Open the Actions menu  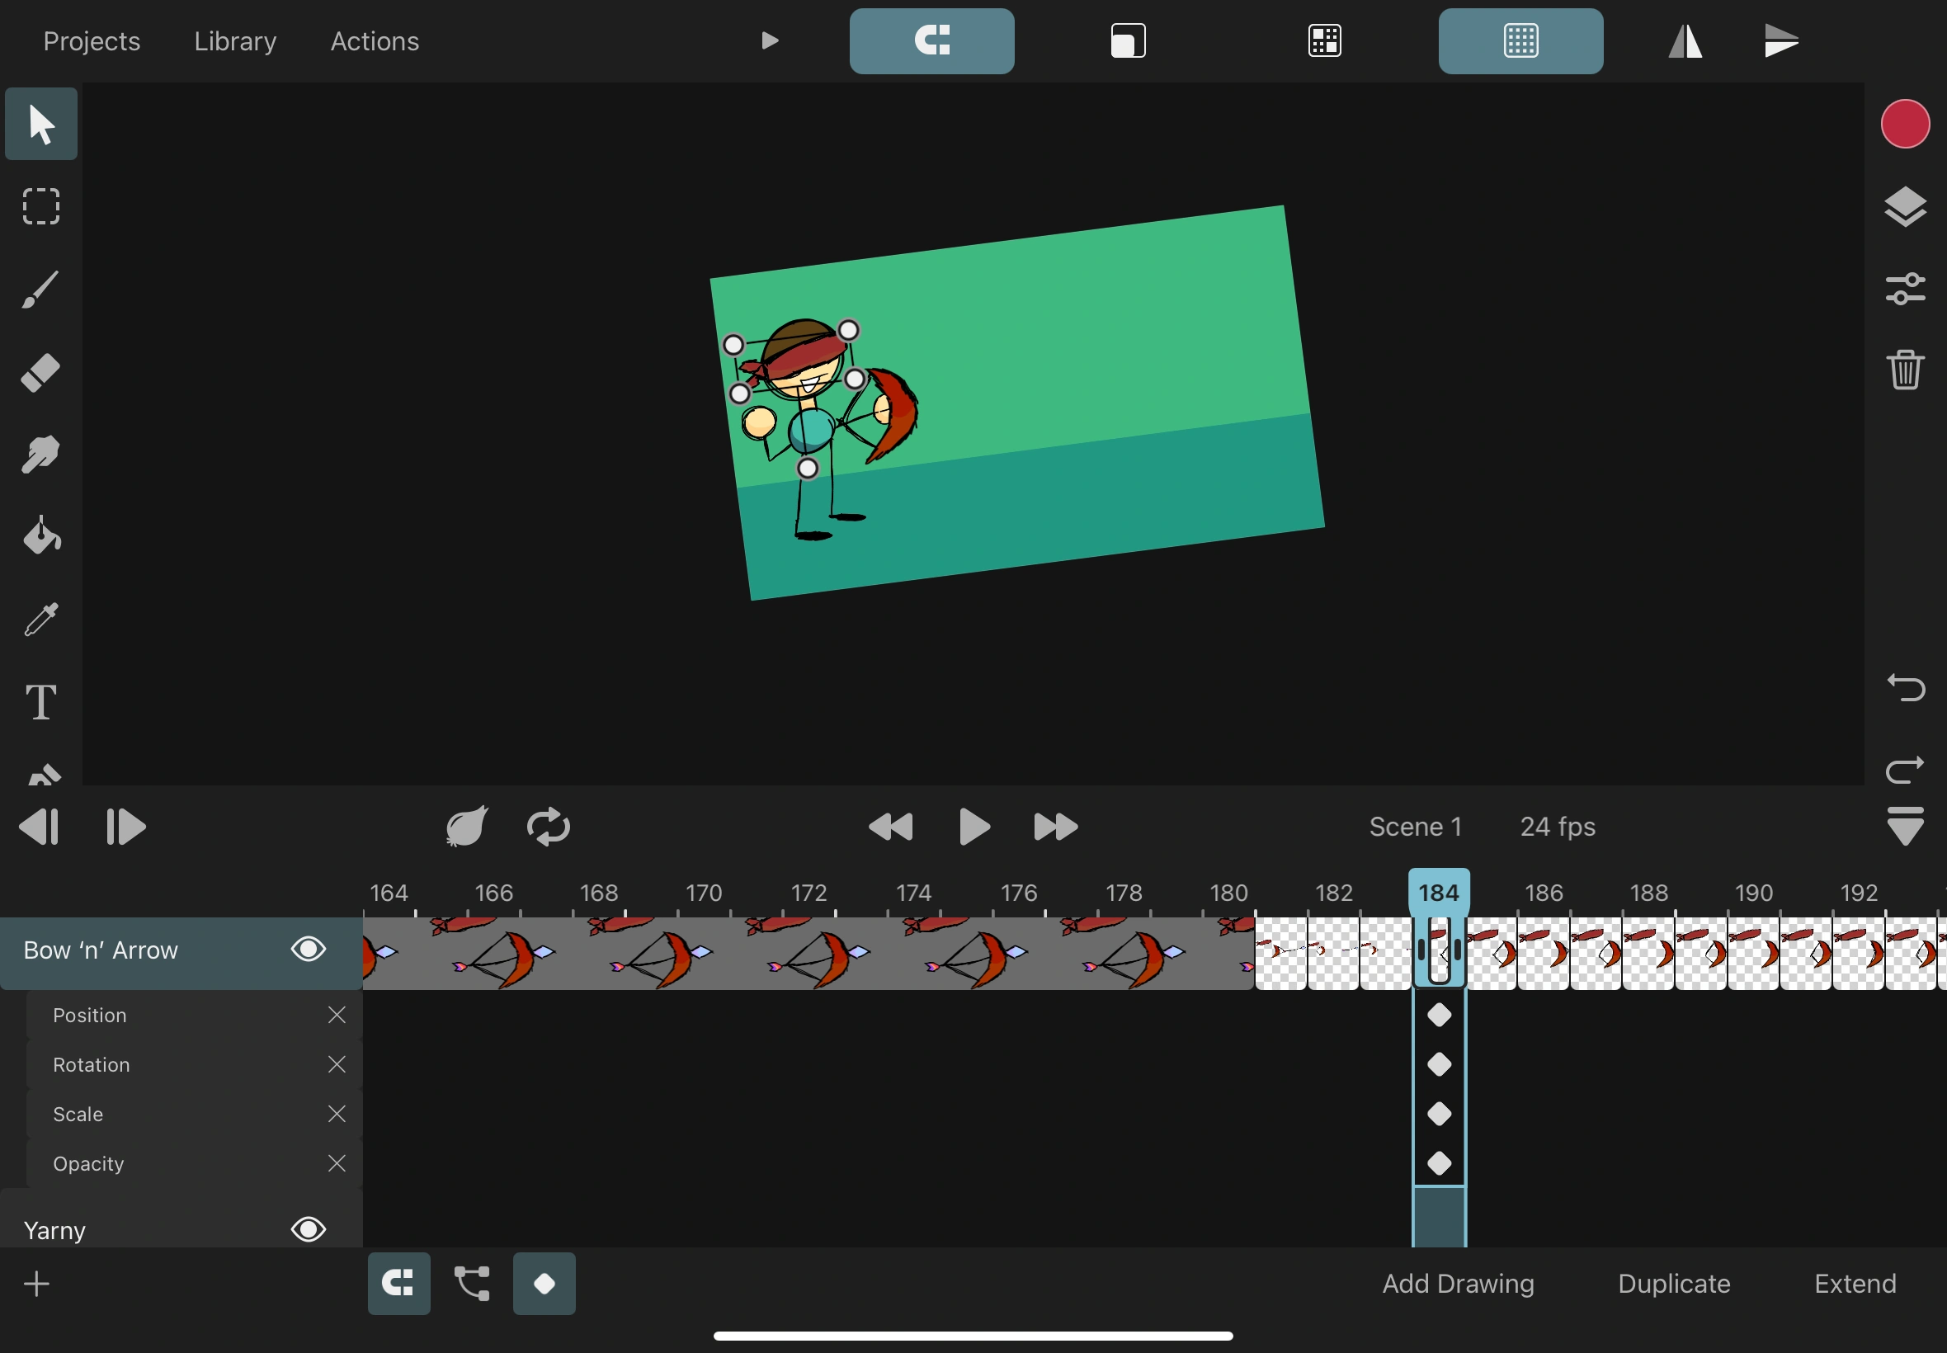coord(374,40)
